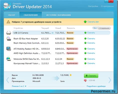
Task: Select the USB 2.0 Camera device row
Action: (x=61, y=33)
